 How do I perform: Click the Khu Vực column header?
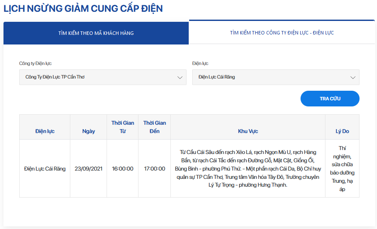248,131
